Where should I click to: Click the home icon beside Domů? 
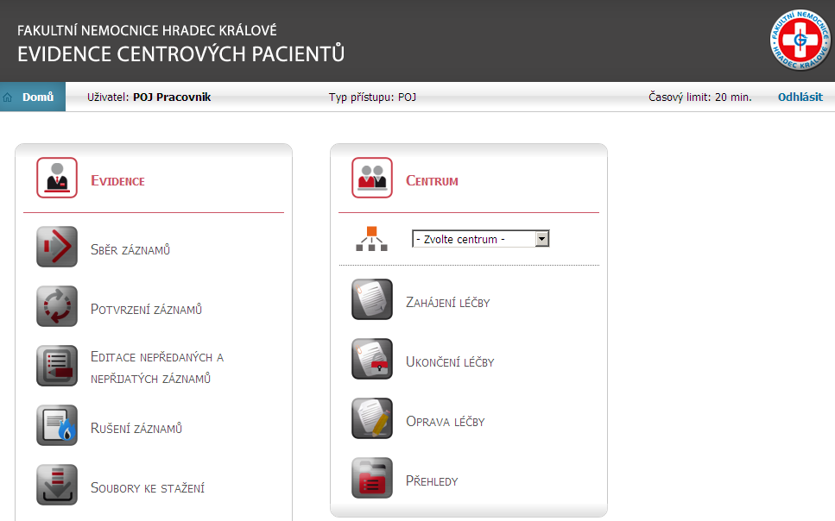tap(8, 97)
